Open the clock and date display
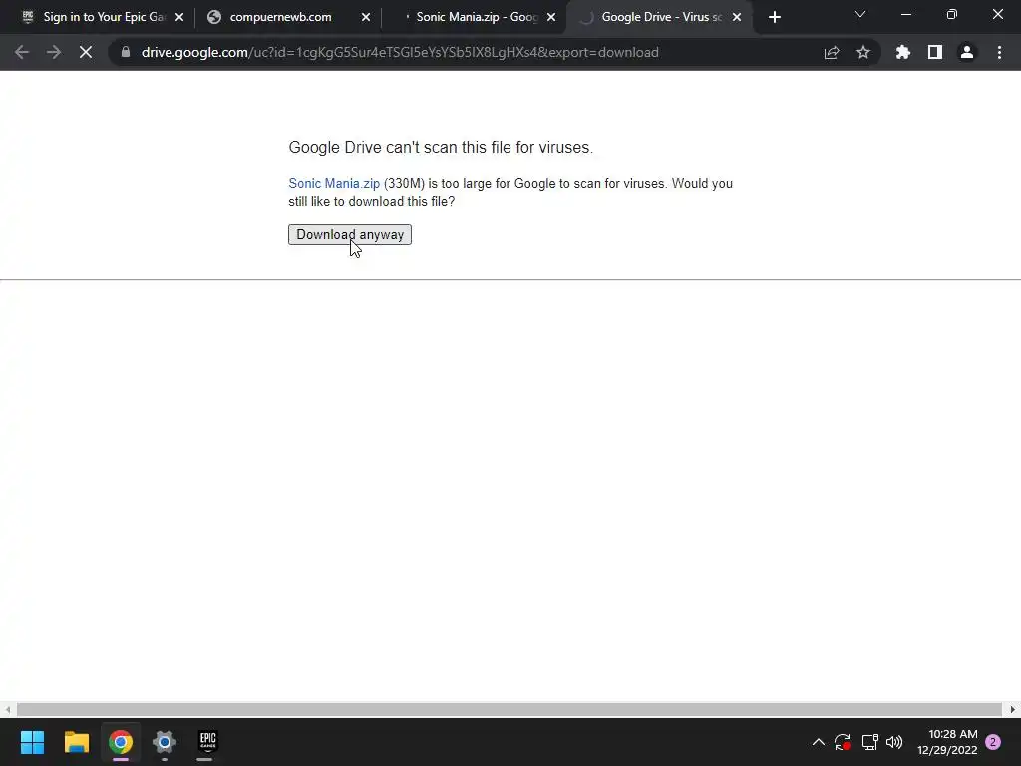The image size is (1021, 766). (x=947, y=742)
